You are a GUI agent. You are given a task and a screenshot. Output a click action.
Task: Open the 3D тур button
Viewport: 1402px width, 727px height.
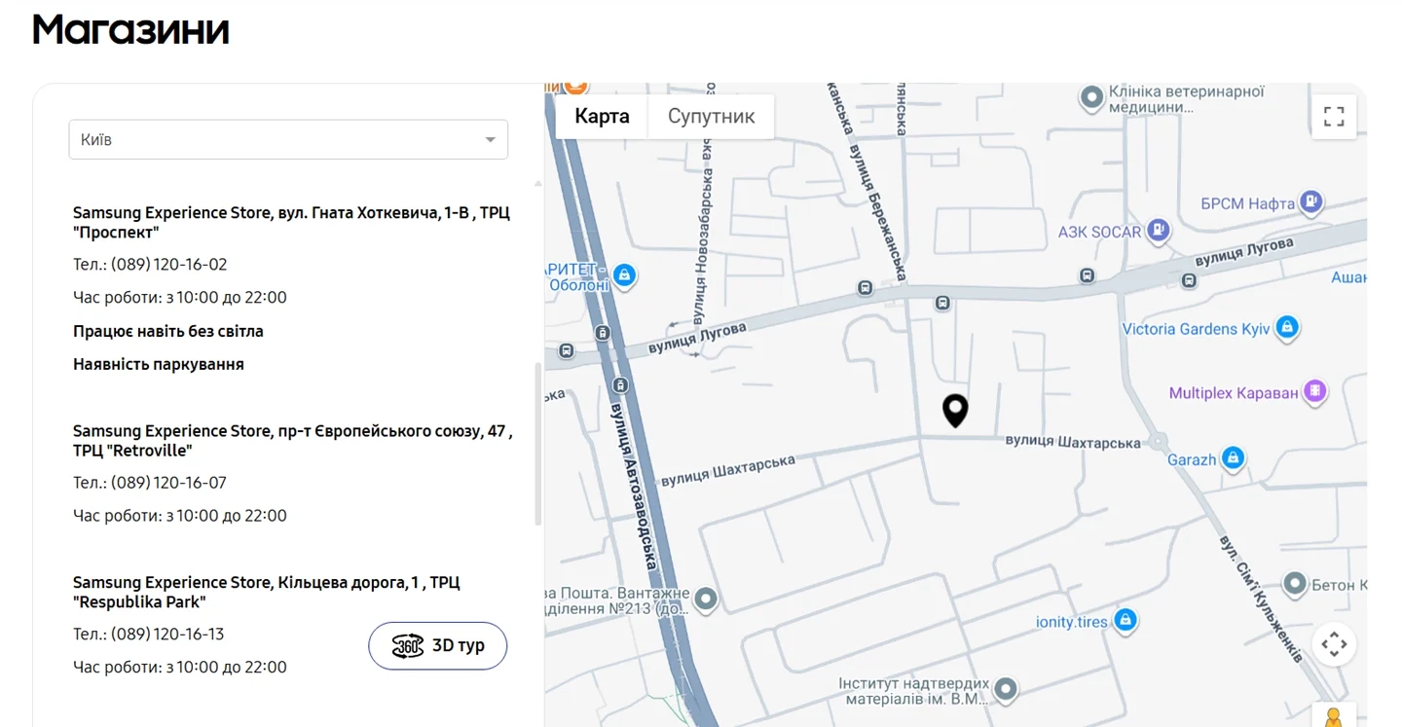pos(438,645)
